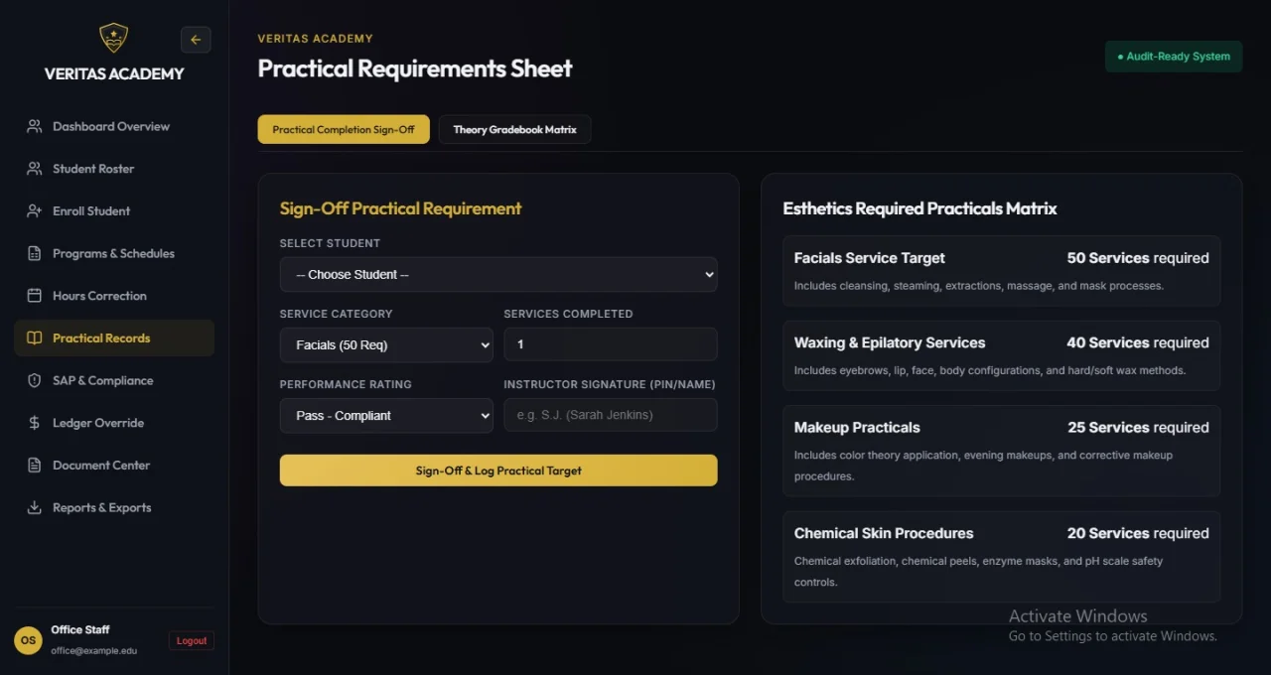Viewport: 1271px width, 675px height.
Task: Click the Office Staff user name
Action: (80, 629)
